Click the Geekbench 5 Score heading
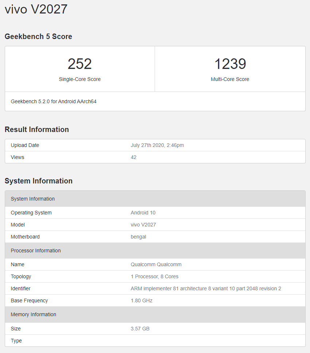Image resolution: width=310 pixels, height=353 pixels. [38, 36]
